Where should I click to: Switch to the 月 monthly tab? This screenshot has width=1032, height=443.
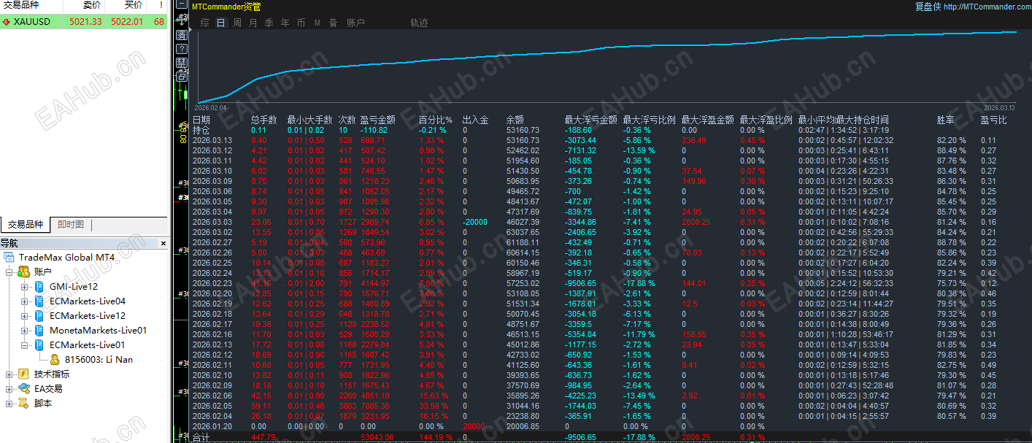pyautogui.click(x=253, y=23)
